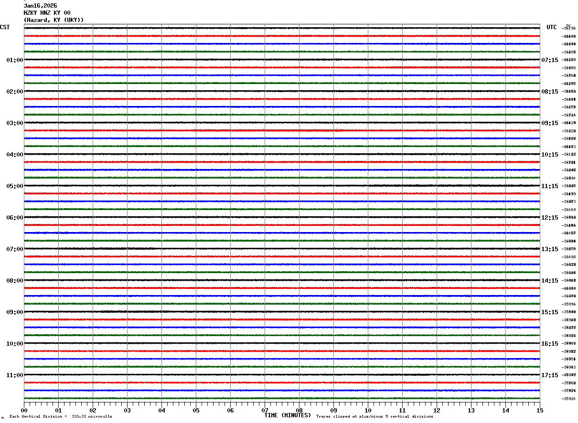Click the Each Vertical Division 333.33 microvolts note
Screen dimensions: 578x423
click(x=61, y=417)
